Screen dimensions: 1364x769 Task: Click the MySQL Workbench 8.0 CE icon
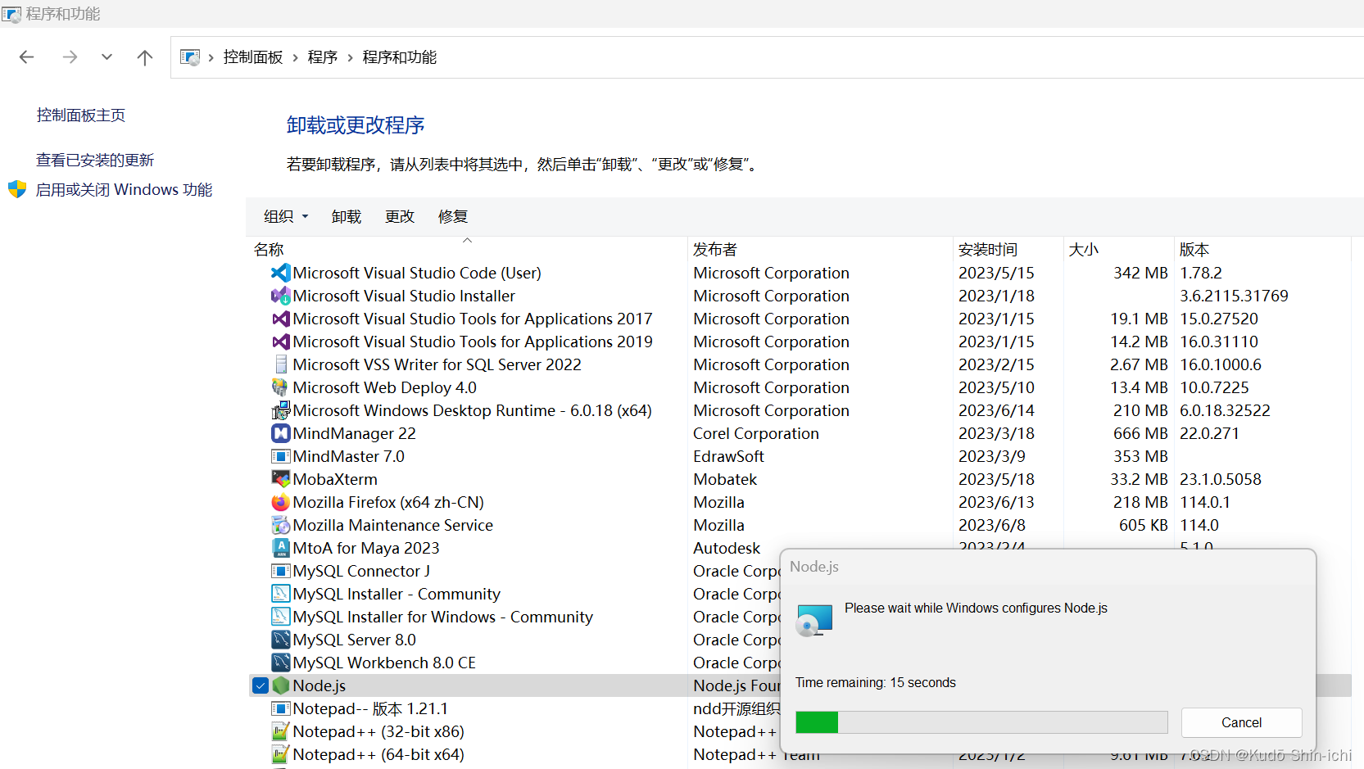click(x=281, y=663)
